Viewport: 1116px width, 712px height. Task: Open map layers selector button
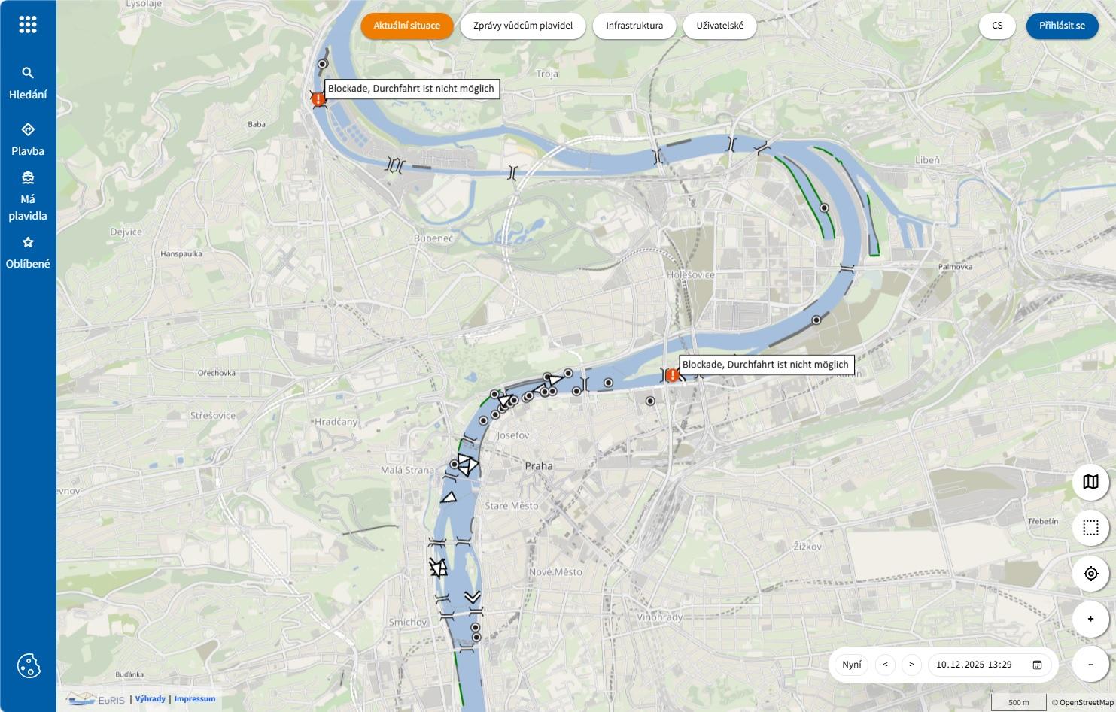click(x=1090, y=482)
